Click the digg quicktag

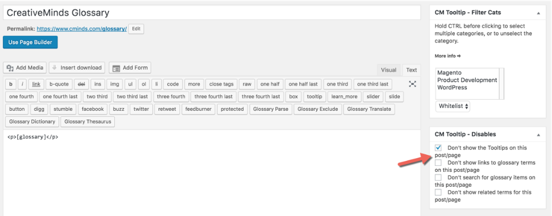[39, 109]
